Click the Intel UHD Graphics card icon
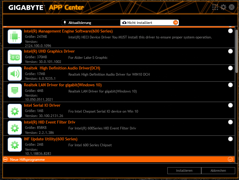The height and width of the screenshot is (180, 239). pos(15,57)
